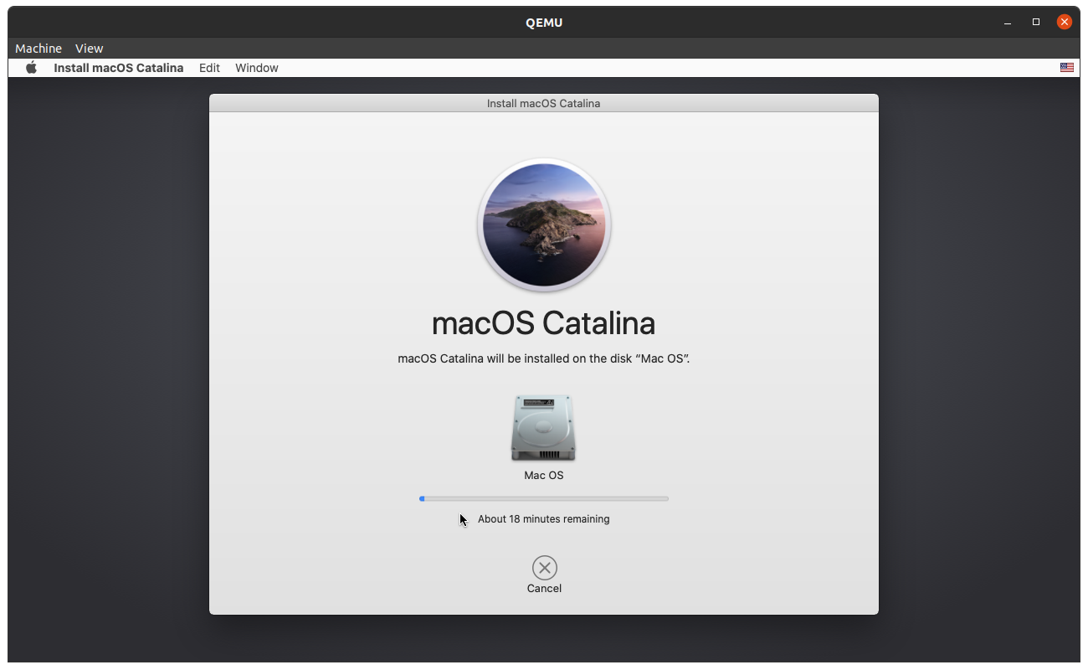
Task: Click the installation progress bar
Action: coord(544,498)
